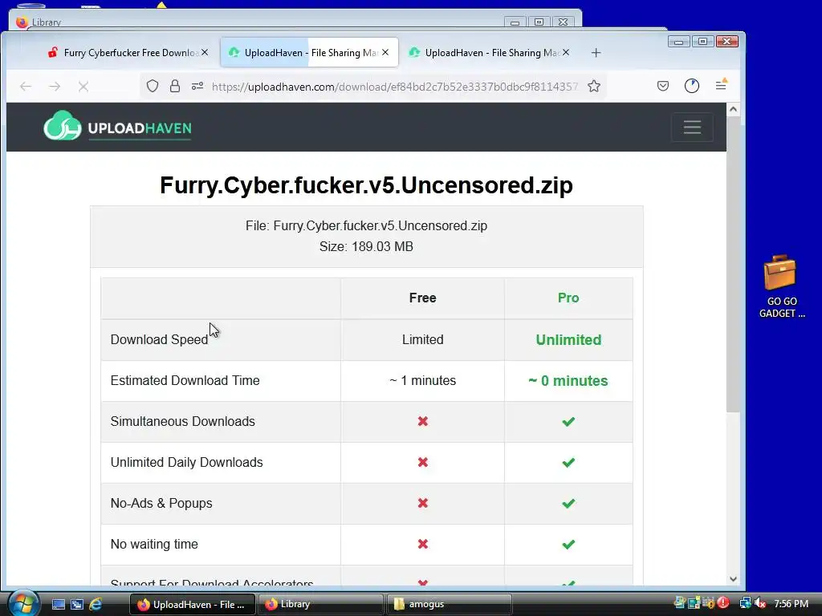Launch Internet Explorer from quick launch
This screenshot has height=616, width=822.
[96, 604]
